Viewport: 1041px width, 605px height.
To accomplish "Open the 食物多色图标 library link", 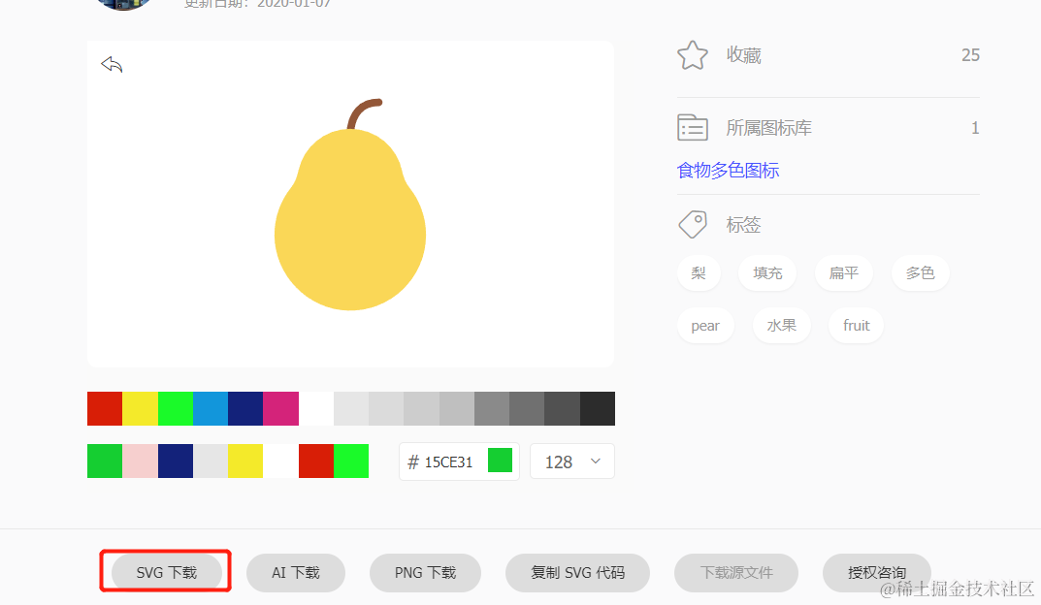I will point(728,171).
